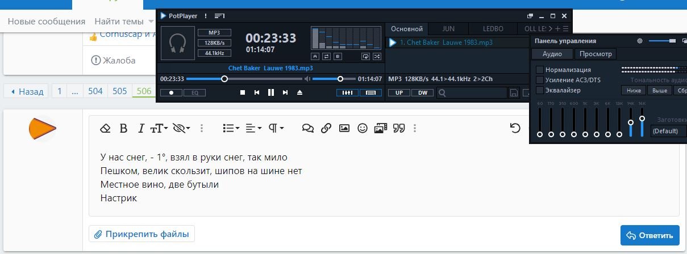Click the Прикрепить файлы button
This screenshot has height=254, width=687.
(x=141, y=234)
